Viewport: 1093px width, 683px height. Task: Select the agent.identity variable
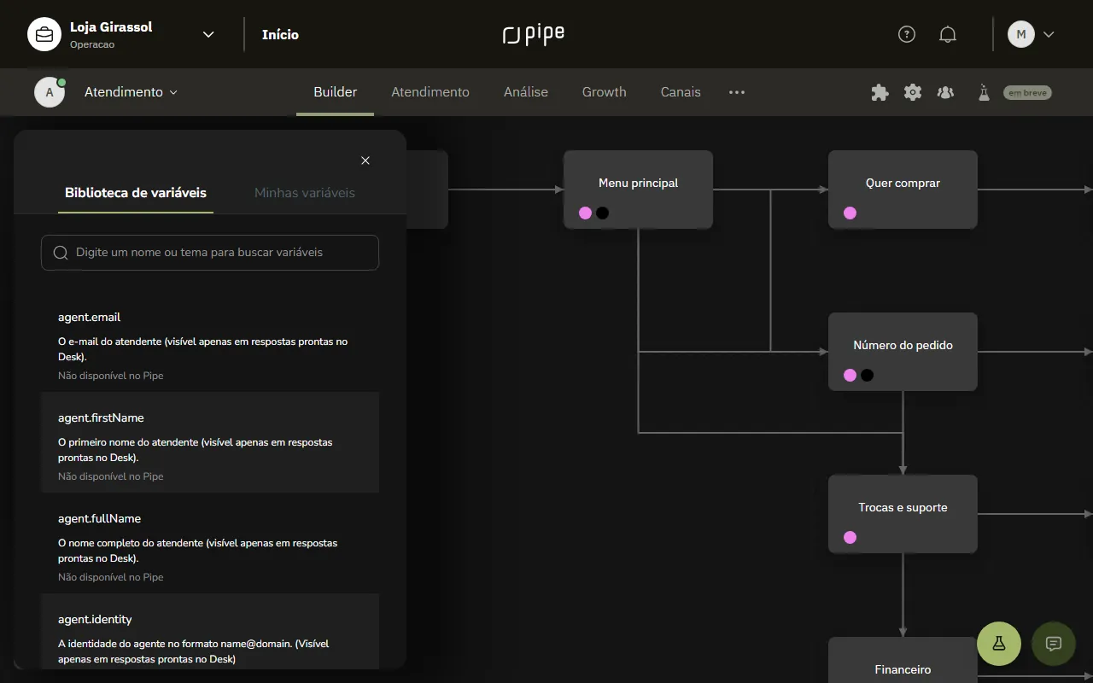(x=210, y=632)
